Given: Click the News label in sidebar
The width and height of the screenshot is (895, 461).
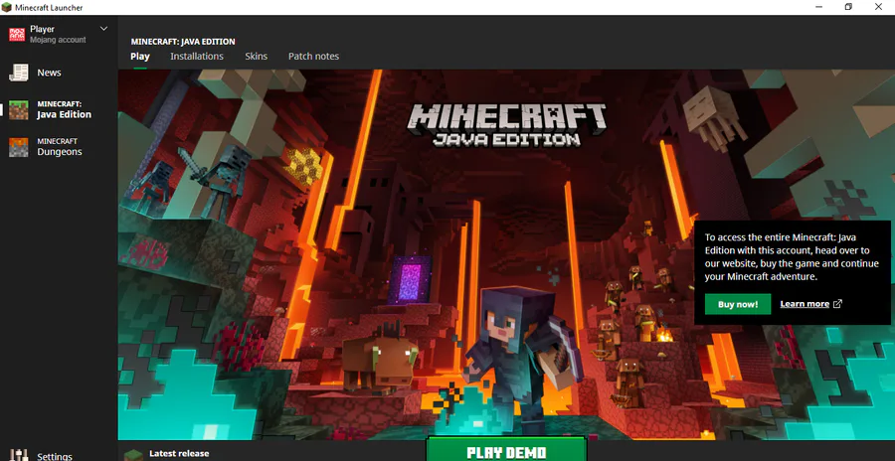Looking at the screenshot, I should (49, 73).
